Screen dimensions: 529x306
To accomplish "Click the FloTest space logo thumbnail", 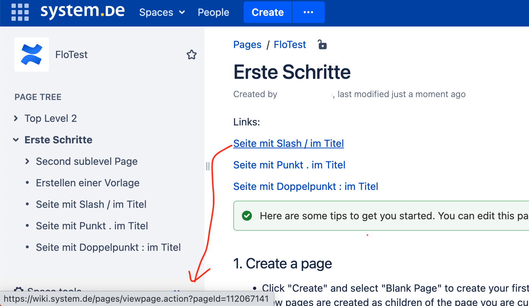I will (x=31, y=54).
